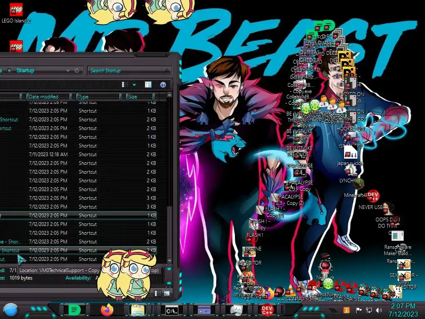Select row dated 7/11/2023 12:18 AM
Viewport: 425px width, 319px height.
click(78, 155)
